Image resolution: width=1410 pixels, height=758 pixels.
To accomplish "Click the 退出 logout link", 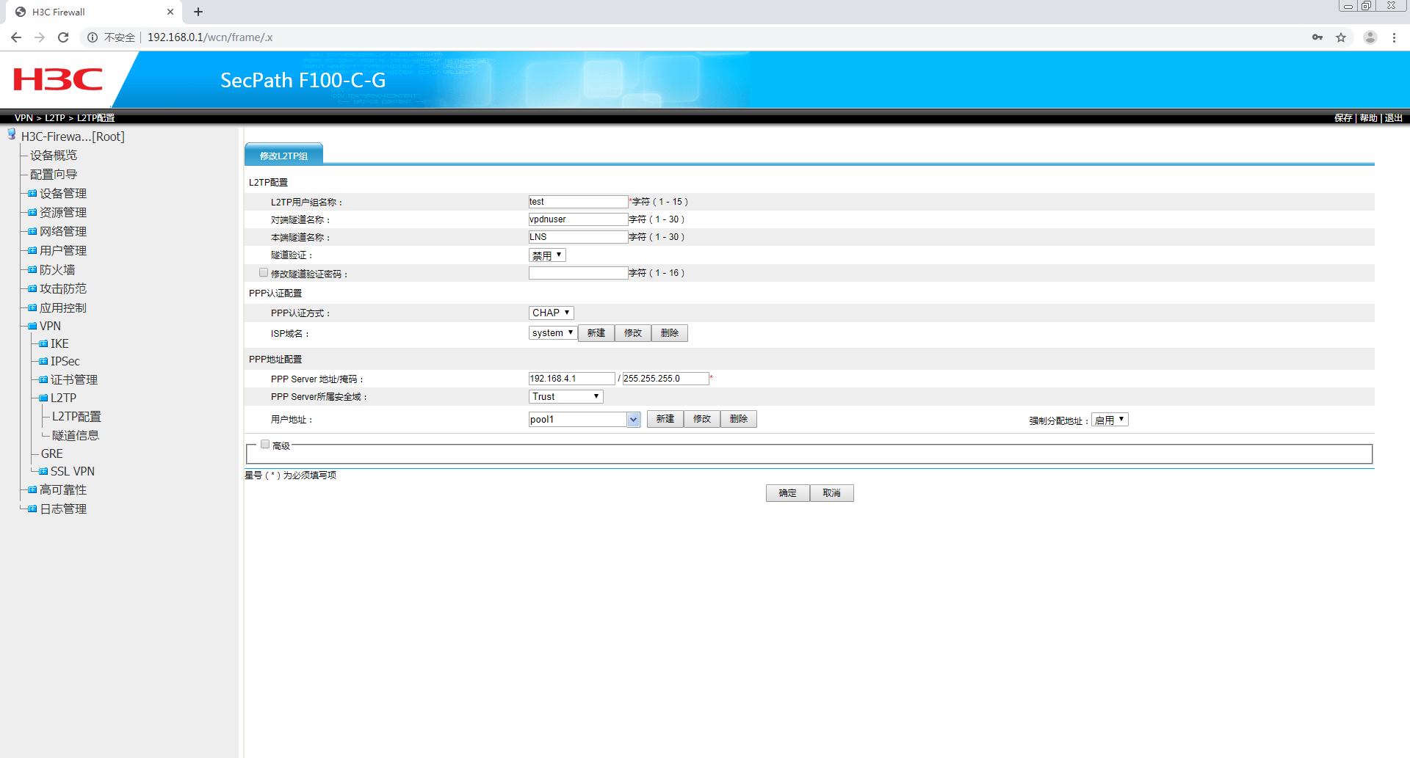I will pyautogui.click(x=1393, y=118).
